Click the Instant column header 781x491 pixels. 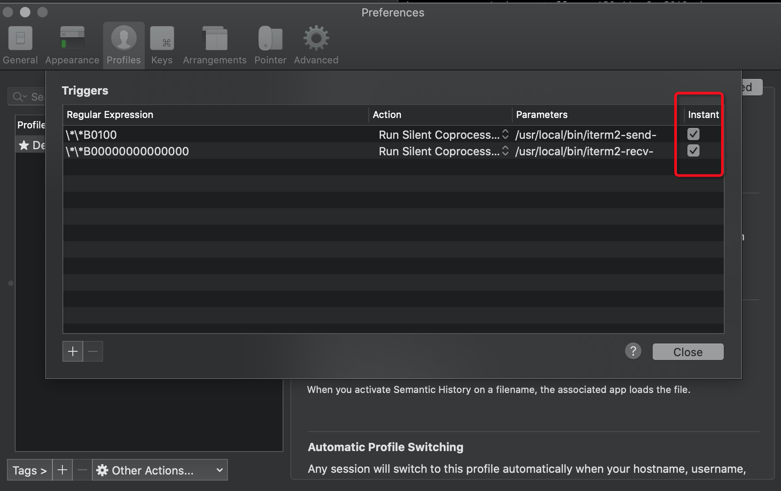[x=704, y=115]
